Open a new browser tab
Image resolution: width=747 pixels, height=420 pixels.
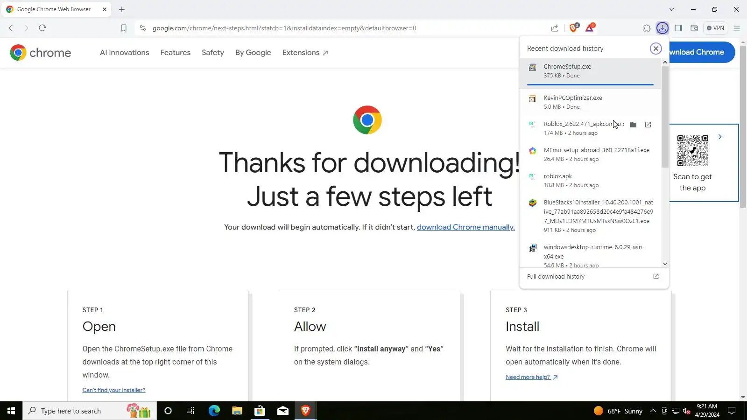point(122,9)
